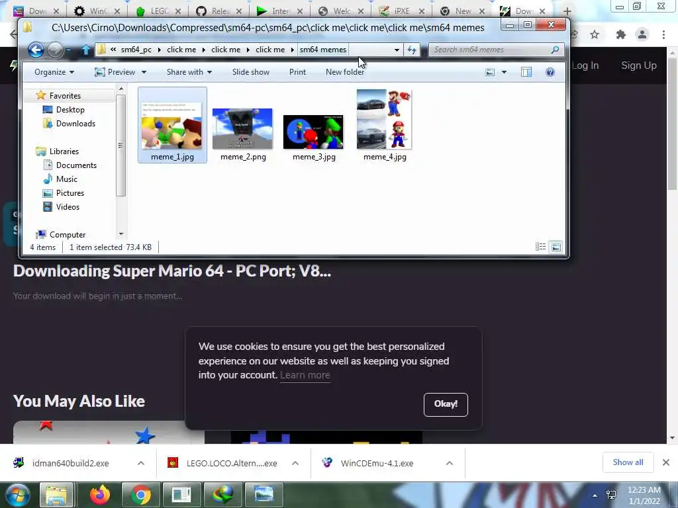
Task: Open WinCDEmu-4.1.exe download options chevron
Action: click(450, 463)
